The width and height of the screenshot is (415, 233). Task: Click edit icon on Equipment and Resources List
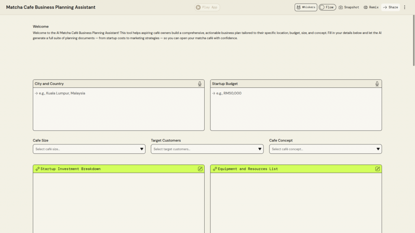click(x=378, y=169)
